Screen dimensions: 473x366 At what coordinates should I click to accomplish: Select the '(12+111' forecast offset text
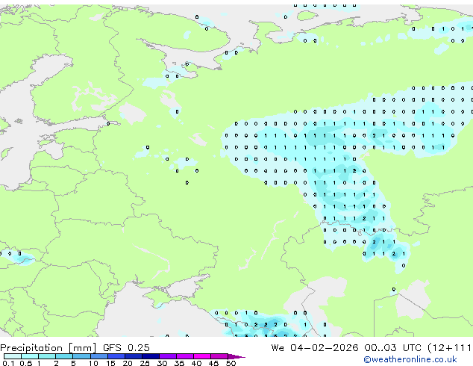(449, 348)
